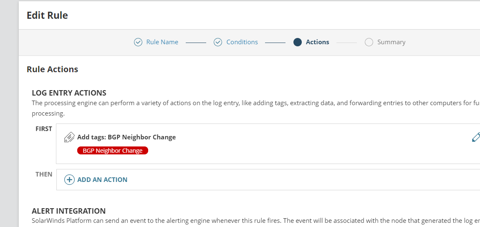Click the FIRST row label
Image resolution: width=480 pixels, height=227 pixels.
(x=44, y=129)
